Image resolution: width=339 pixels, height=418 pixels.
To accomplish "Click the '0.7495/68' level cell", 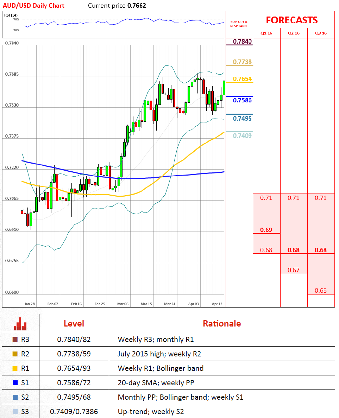I will click(74, 397).
